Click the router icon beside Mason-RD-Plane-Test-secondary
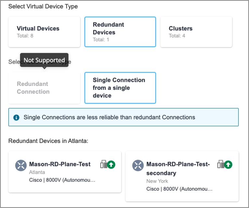This screenshot has height=208, width=249. point(138,165)
